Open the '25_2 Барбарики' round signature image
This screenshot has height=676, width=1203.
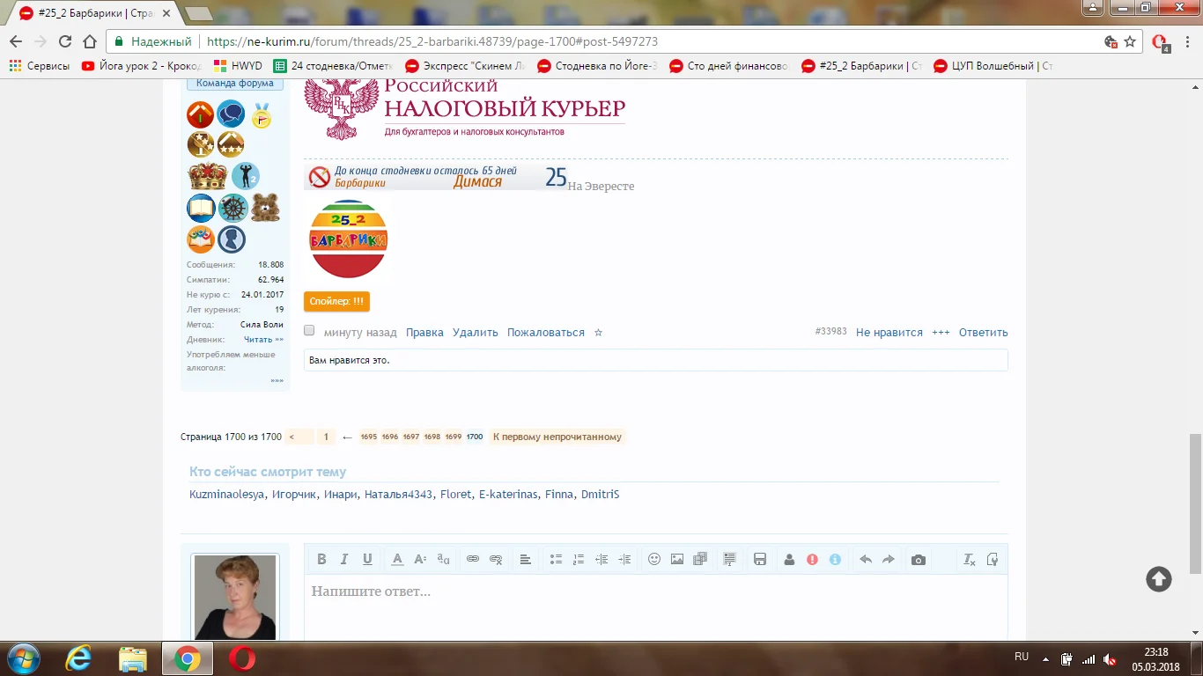click(x=348, y=239)
